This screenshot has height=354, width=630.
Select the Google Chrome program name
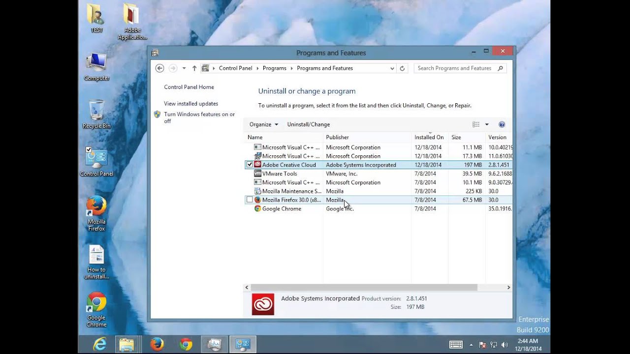point(282,208)
